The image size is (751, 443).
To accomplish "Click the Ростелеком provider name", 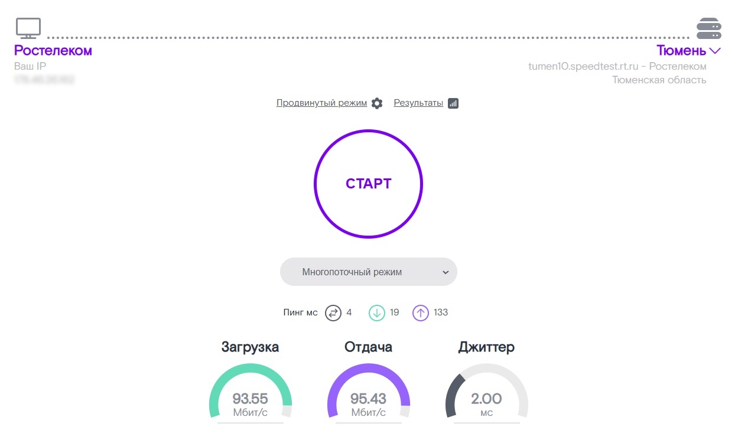I will pos(53,51).
